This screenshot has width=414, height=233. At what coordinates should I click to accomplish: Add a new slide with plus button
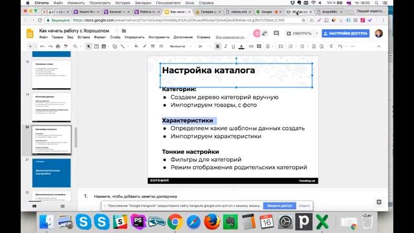tap(30, 47)
